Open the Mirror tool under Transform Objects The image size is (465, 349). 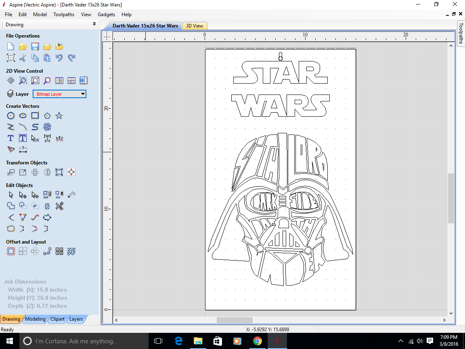point(47,172)
